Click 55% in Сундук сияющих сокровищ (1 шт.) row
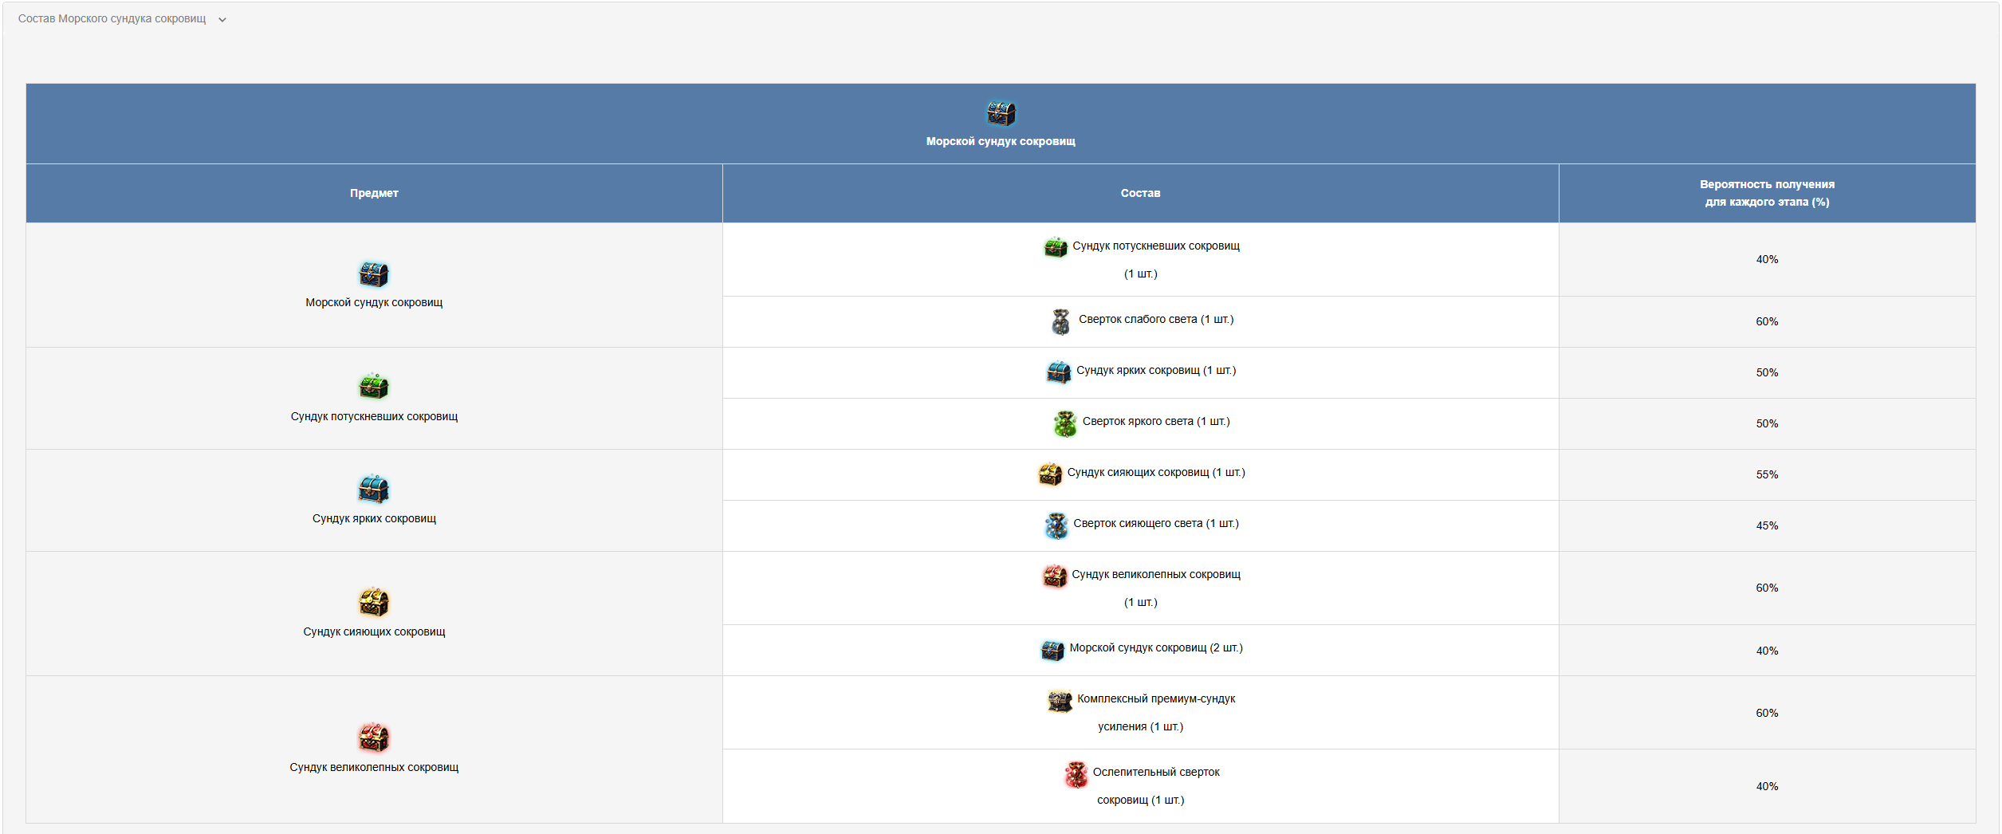Viewport: 2002px width, 834px height. (x=1767, y=475)
